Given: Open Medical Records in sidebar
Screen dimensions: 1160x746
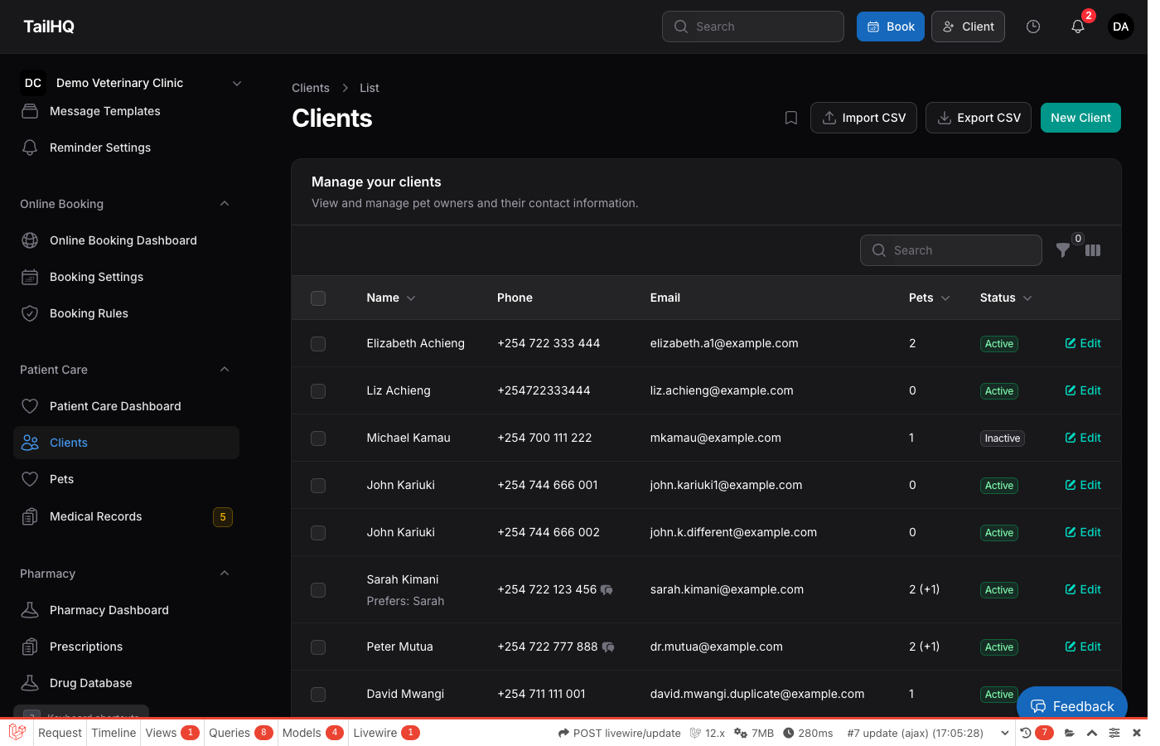Looking at the screenshot, I should (96, 516).
